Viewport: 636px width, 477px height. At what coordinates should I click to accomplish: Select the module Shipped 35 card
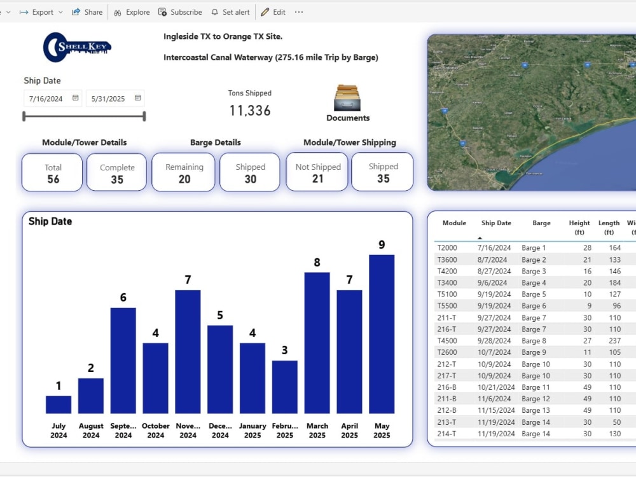[x=382, y=172]
